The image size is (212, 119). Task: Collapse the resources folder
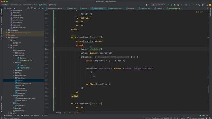click(7, 38)
